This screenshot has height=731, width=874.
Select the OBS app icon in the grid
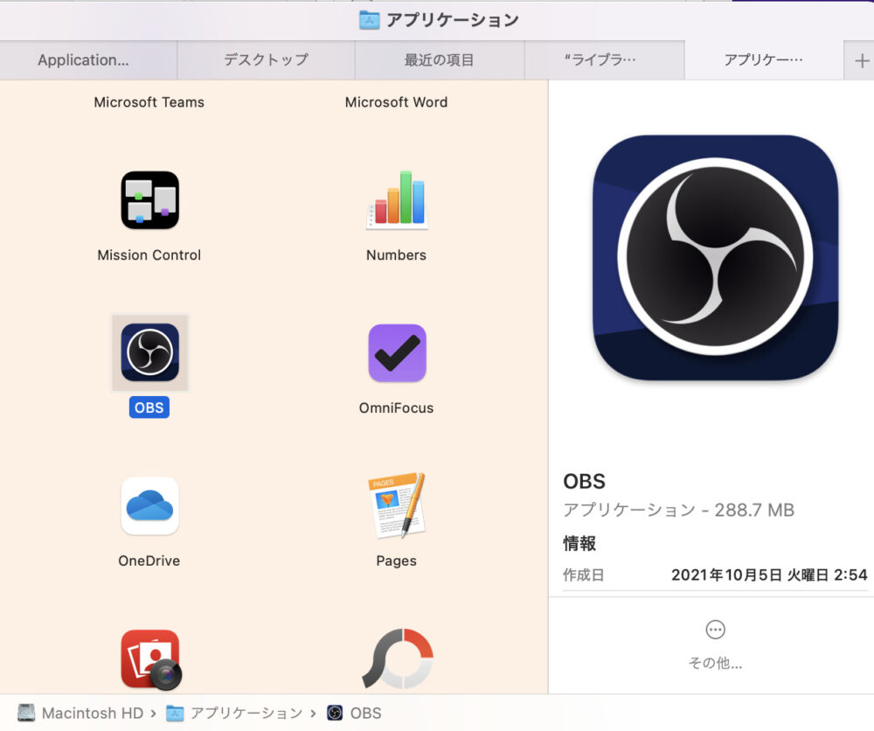(x=150, y=352)
